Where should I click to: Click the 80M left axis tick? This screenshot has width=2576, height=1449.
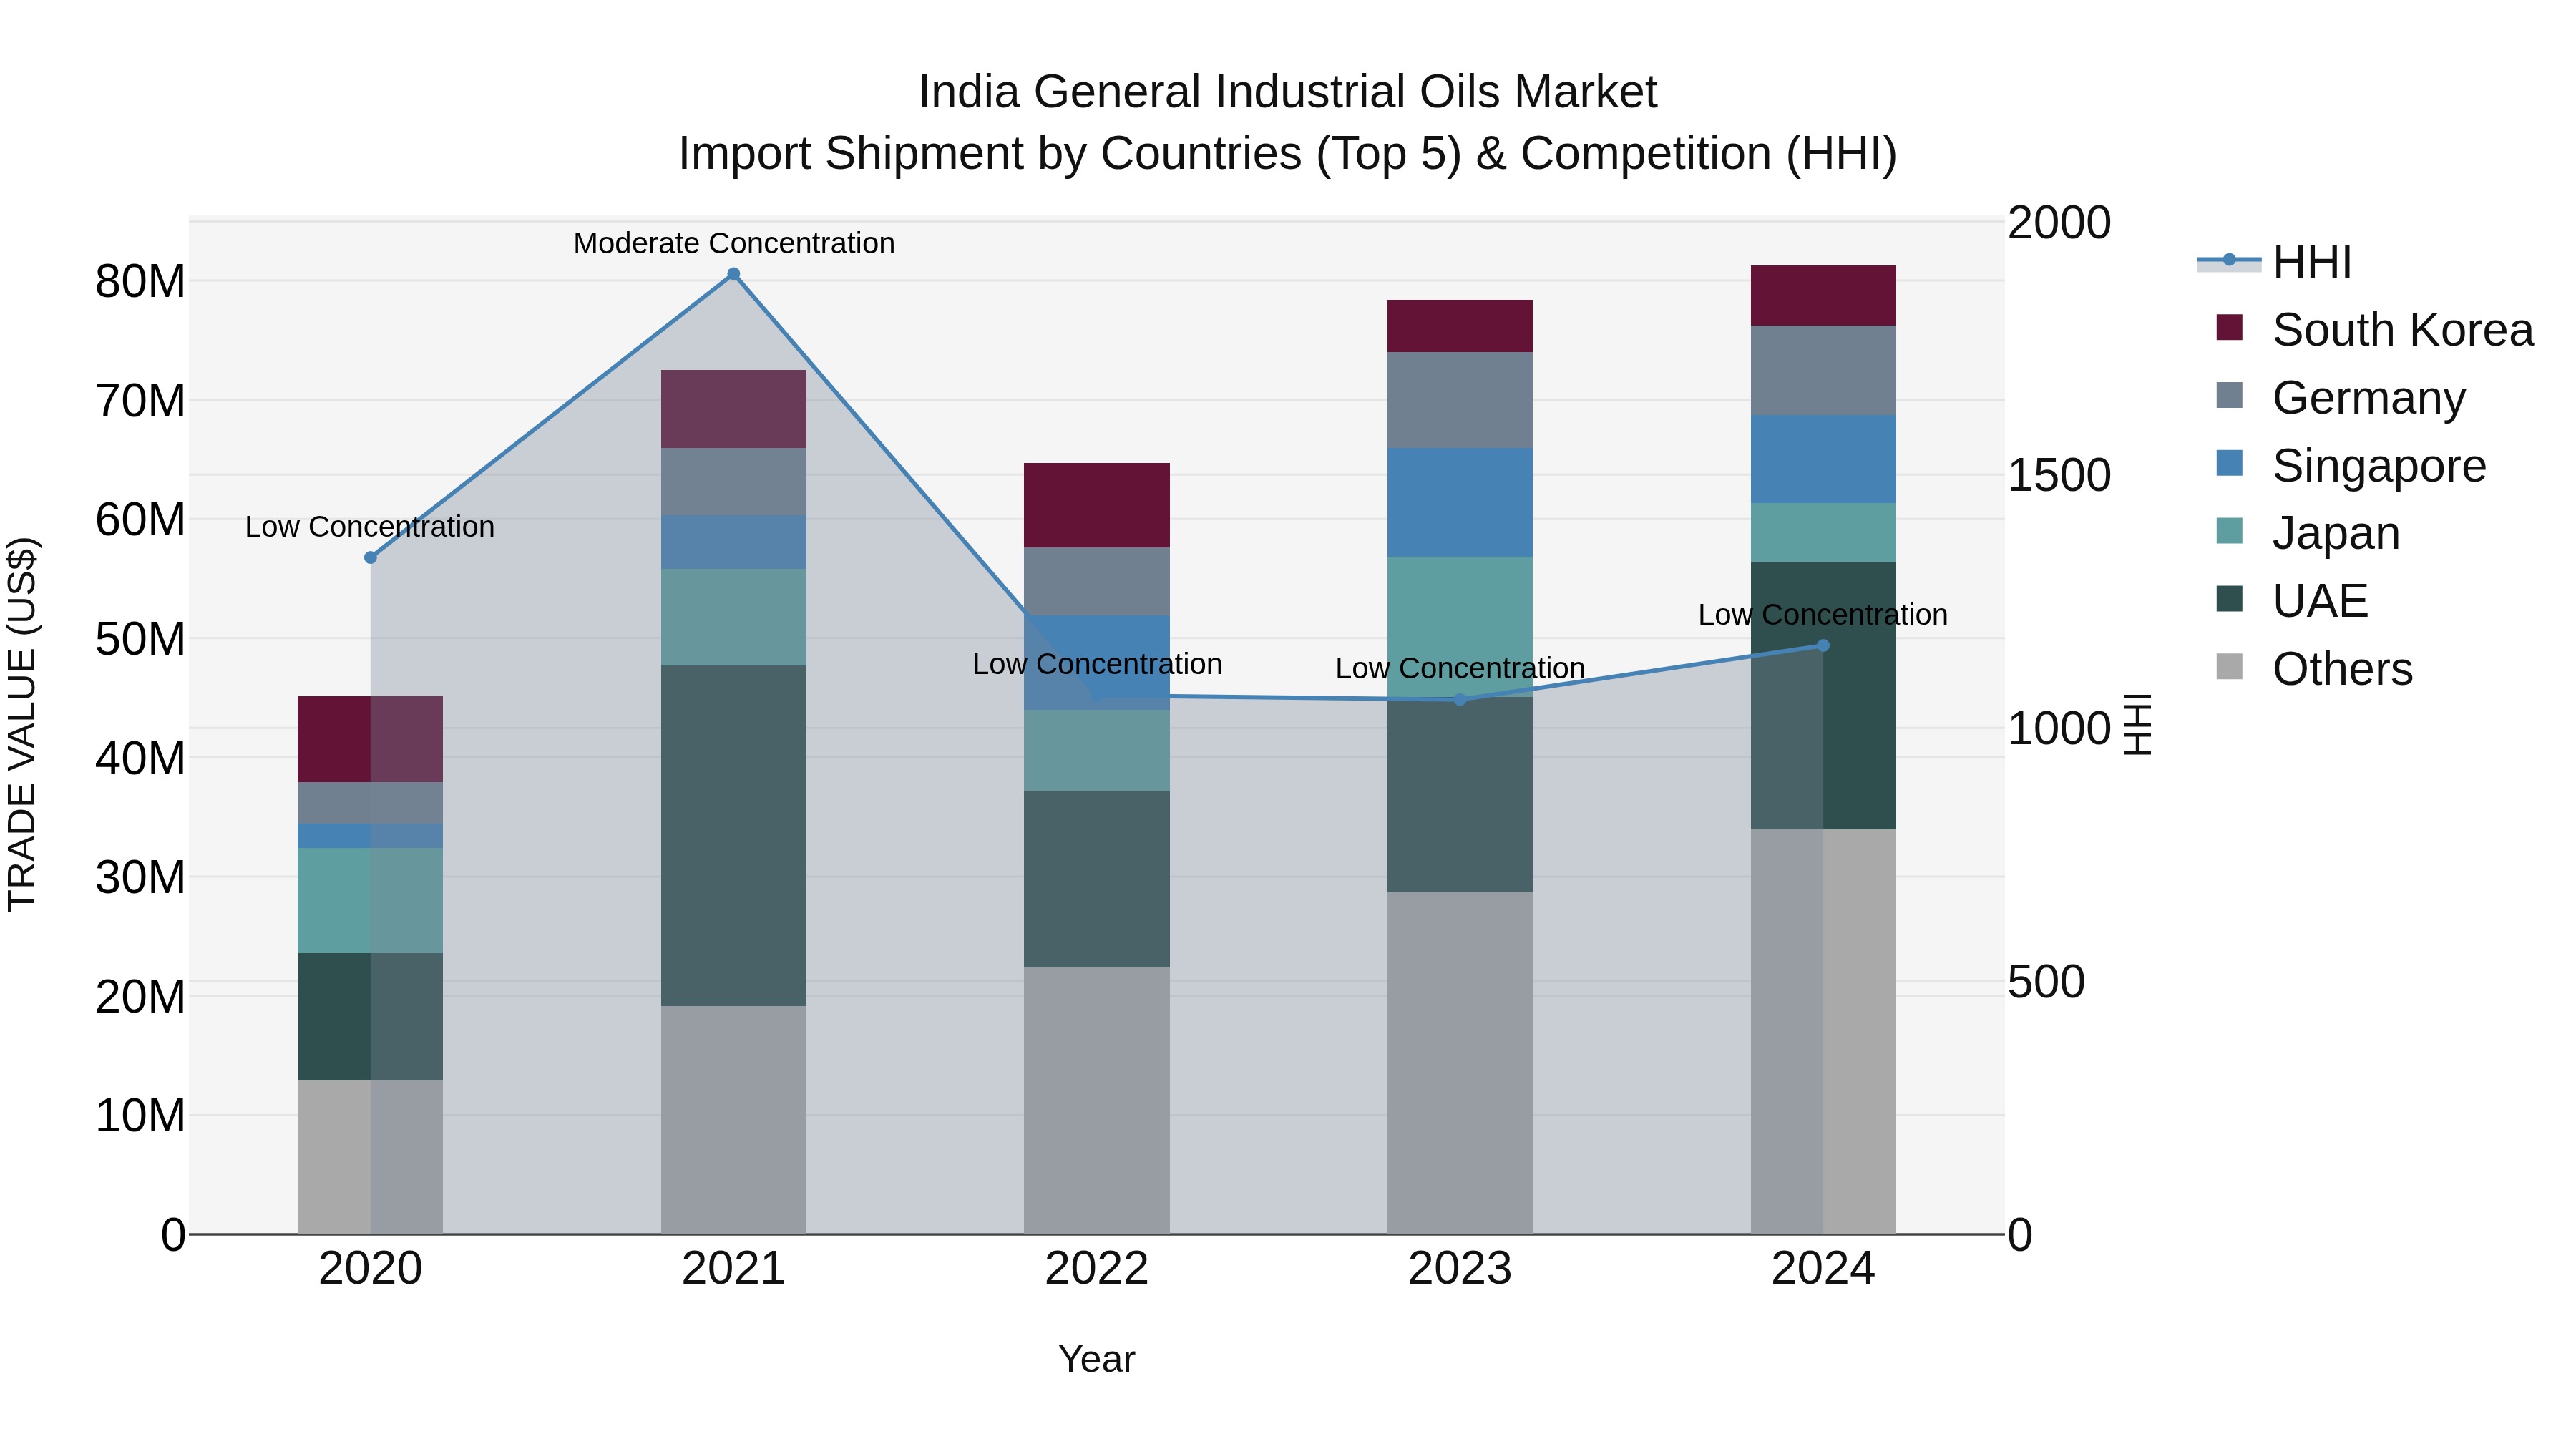pos(140,282)
